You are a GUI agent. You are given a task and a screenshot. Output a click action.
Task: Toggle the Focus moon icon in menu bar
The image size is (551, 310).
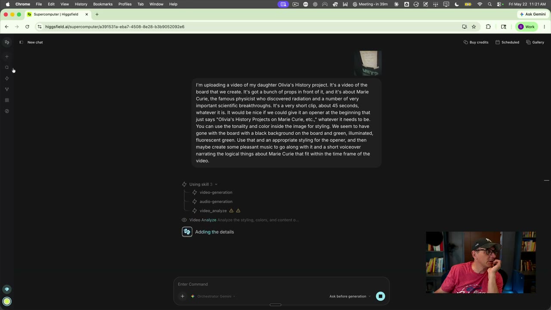457,4
